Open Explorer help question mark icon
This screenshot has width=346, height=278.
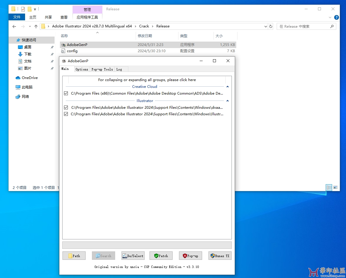pyautogui.click(x=337, y=17)
